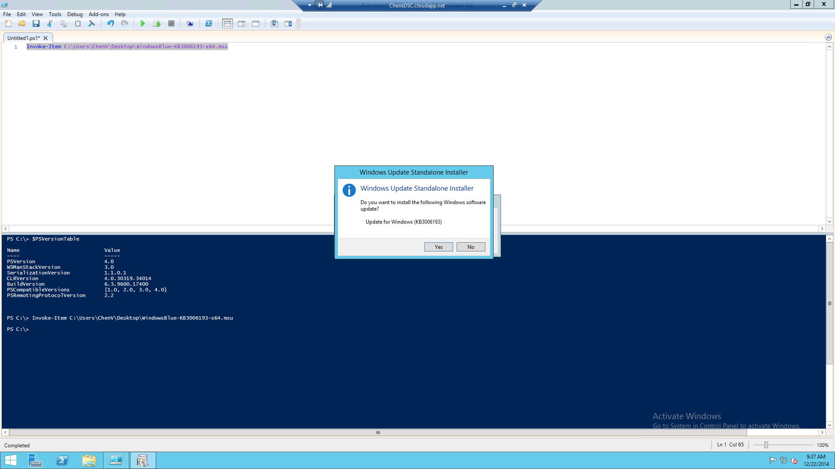The height and width of the screenshot is (469, 835).
Task: Click the 100% zoom value in status bar
Action: tap(822, 445)
